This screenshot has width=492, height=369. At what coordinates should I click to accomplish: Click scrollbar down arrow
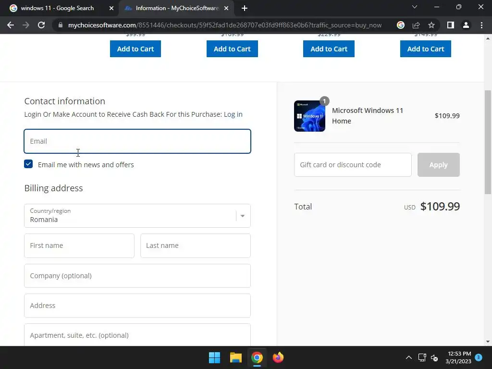[x=488, y=342]
